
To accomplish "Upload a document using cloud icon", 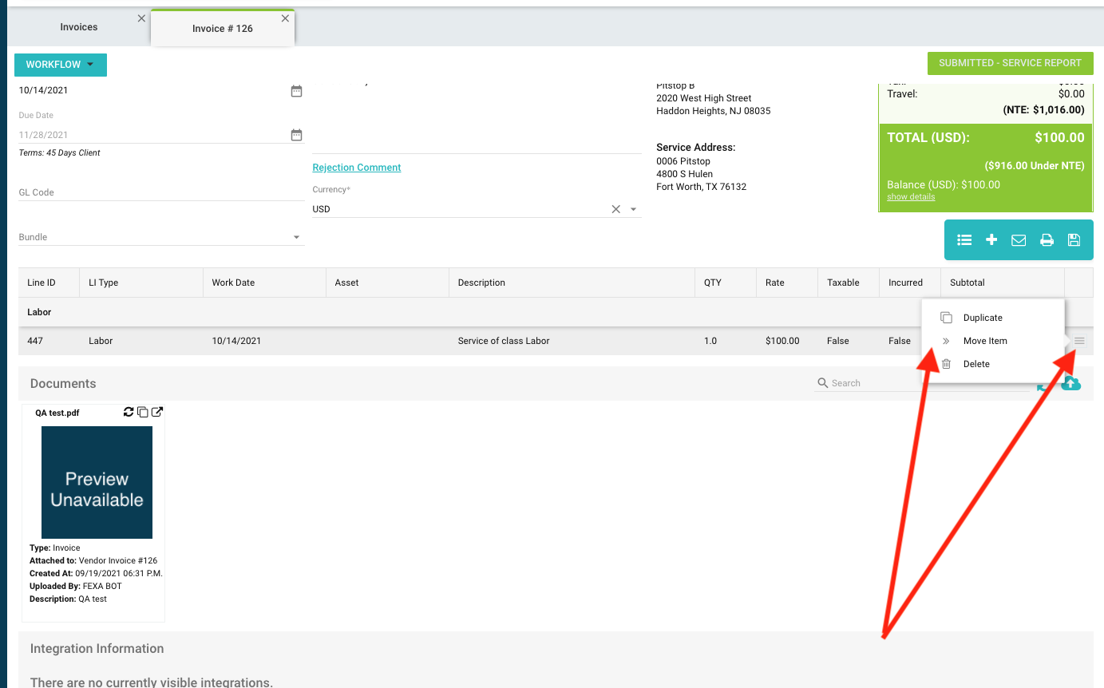I will [1071, 384].
